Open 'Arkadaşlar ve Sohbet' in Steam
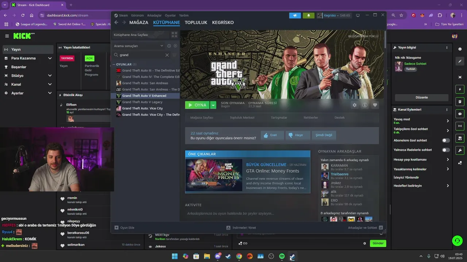467x262 pixels. tap(365, 228)
